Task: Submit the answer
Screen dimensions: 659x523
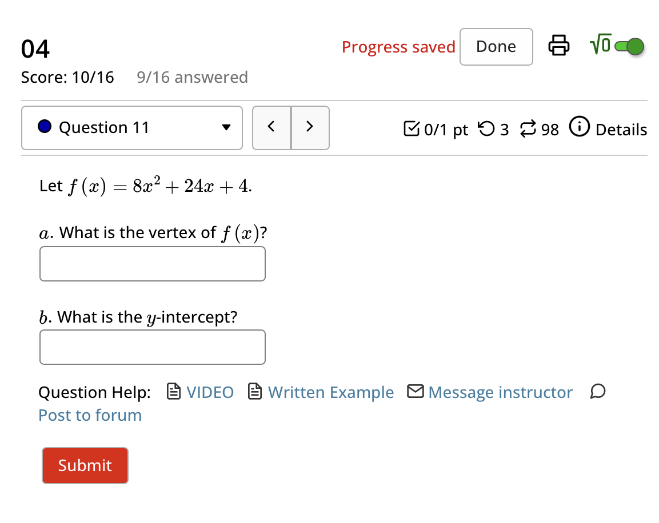Action: (85, 465)
